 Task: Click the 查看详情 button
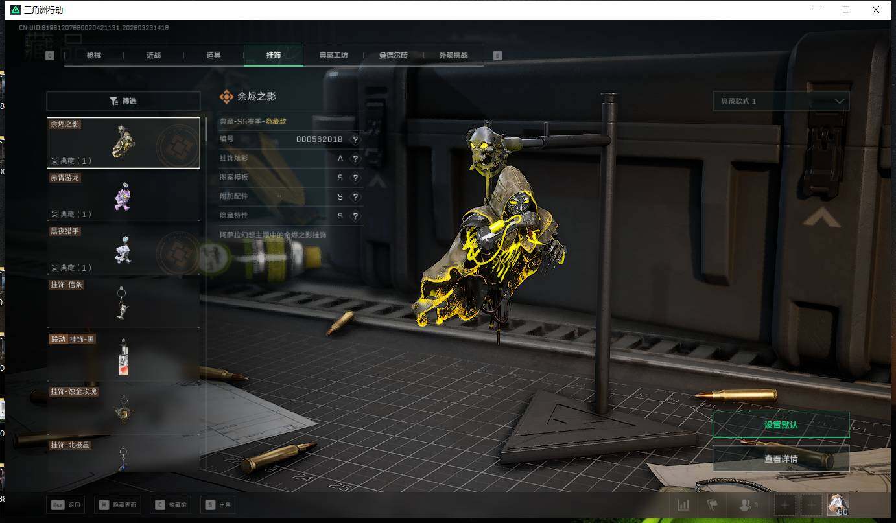(x=781, y=459)
